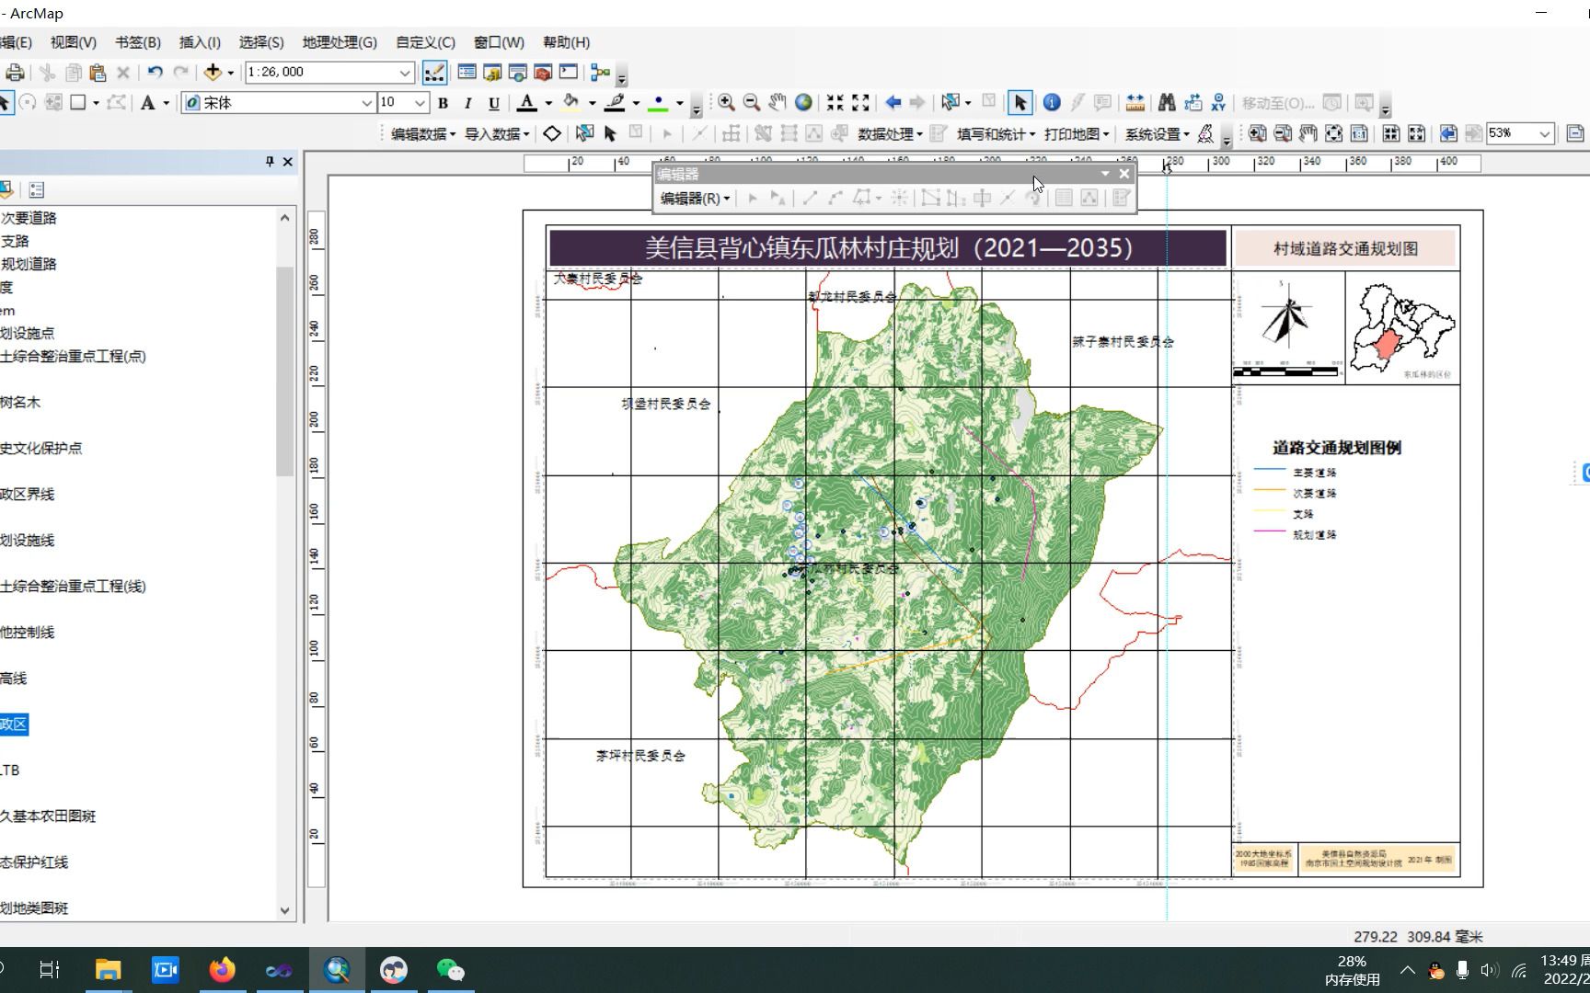
Task: Toggle italic text formatting
Action: point(467,103)
